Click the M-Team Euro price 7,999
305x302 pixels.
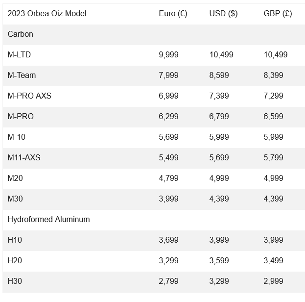tap(168, 75)
